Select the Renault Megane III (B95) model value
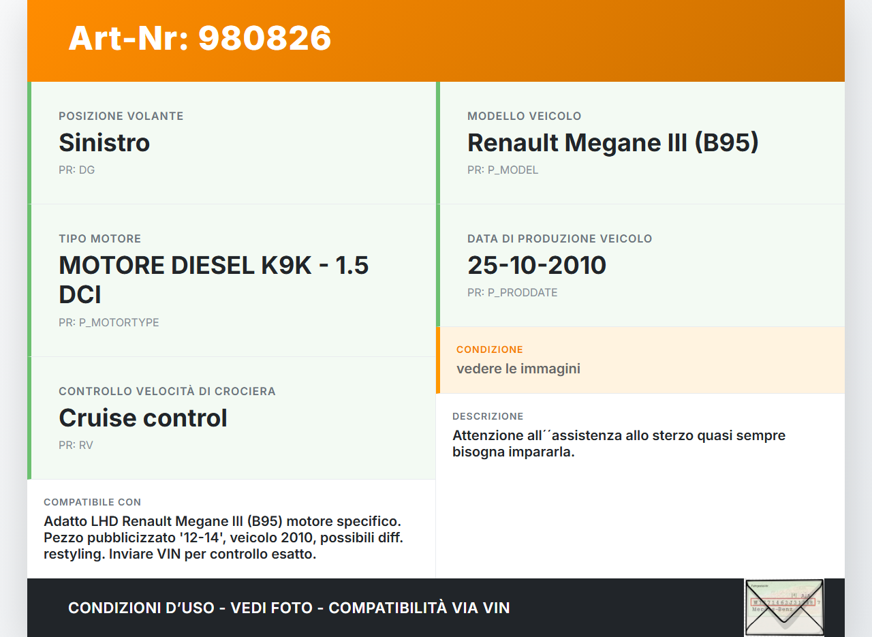Viewport: 872px width, 637px height. coord(612,142)
